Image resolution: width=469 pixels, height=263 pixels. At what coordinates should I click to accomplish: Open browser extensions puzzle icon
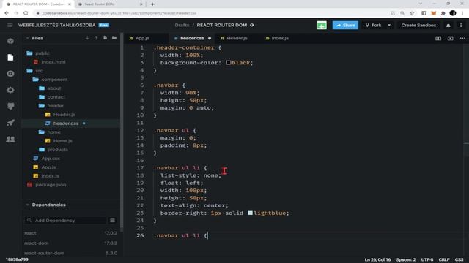pos(443,13)
